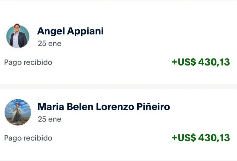Open the Maria Belen Lorenzo Piñeiro transaction card
Viewport: 237px width, 161px height.
119,125
